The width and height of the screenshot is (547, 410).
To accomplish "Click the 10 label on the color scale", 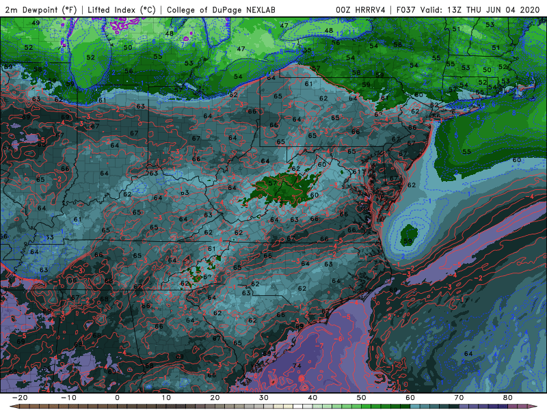I will point(166,398).
